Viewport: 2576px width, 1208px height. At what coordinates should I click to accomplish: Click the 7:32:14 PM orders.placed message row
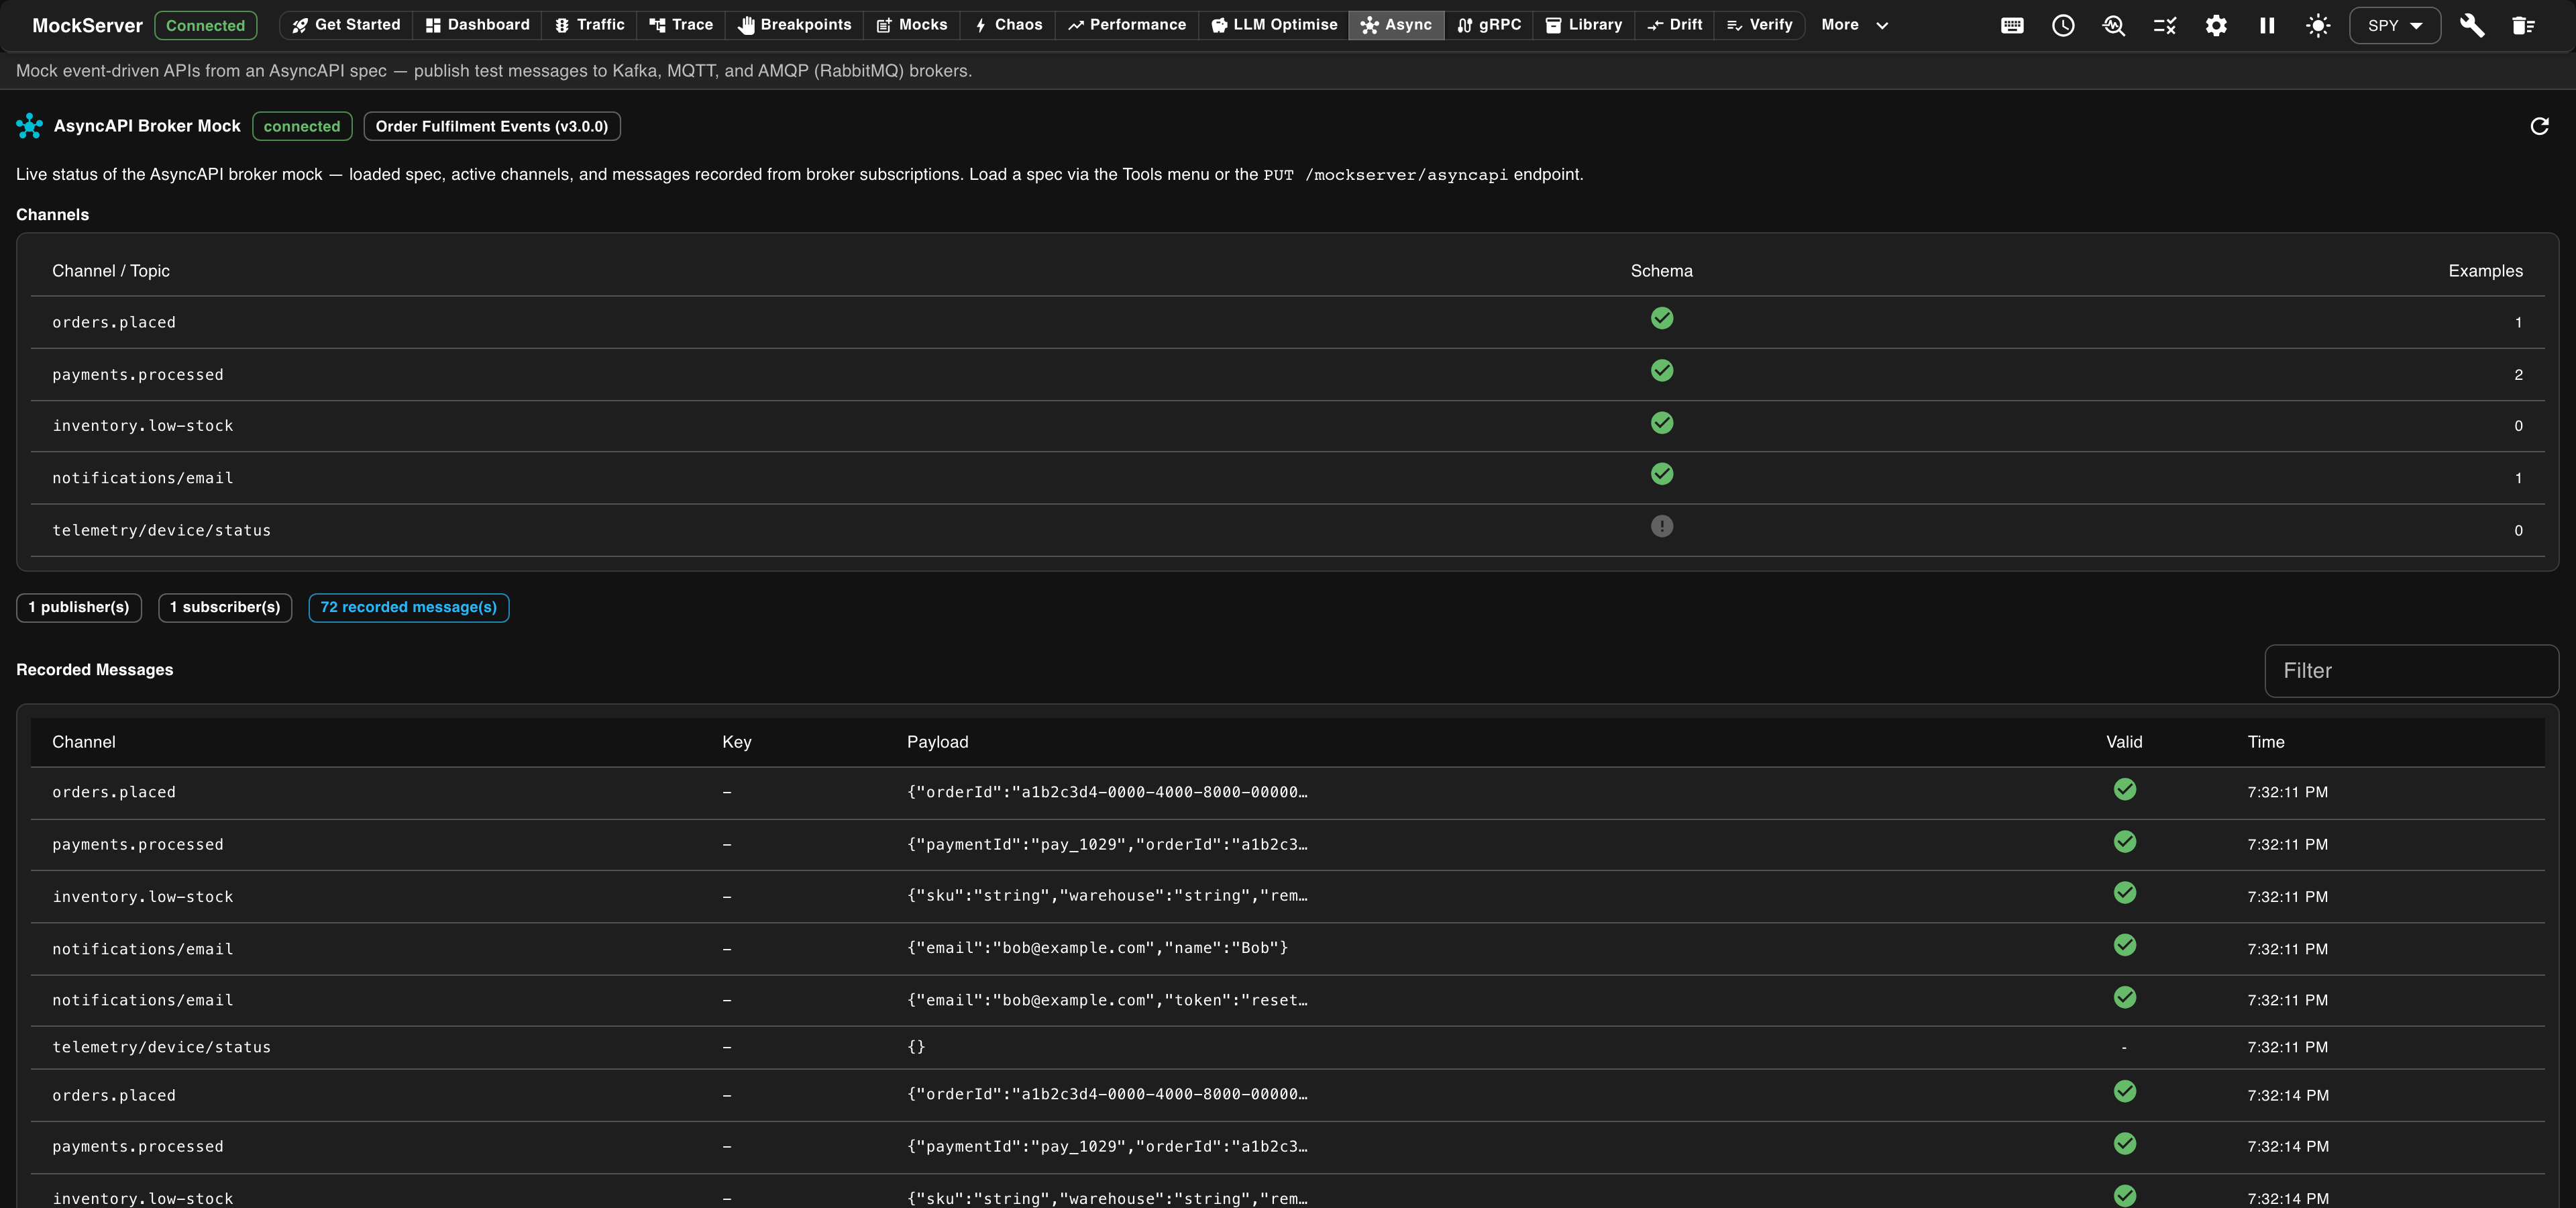click(x=1287, y=1095)
